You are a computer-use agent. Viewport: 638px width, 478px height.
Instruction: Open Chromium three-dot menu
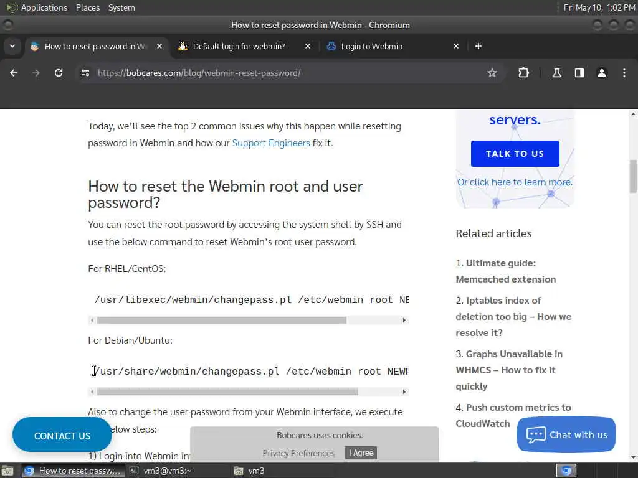pyautogui.click(x=624, y=73)
